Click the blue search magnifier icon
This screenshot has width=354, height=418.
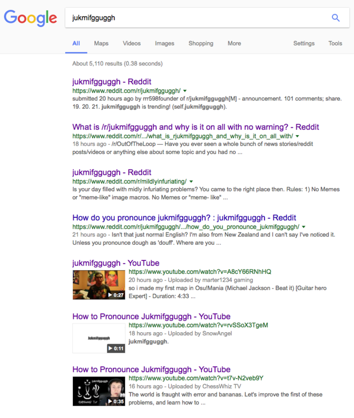tap(336, 18)
